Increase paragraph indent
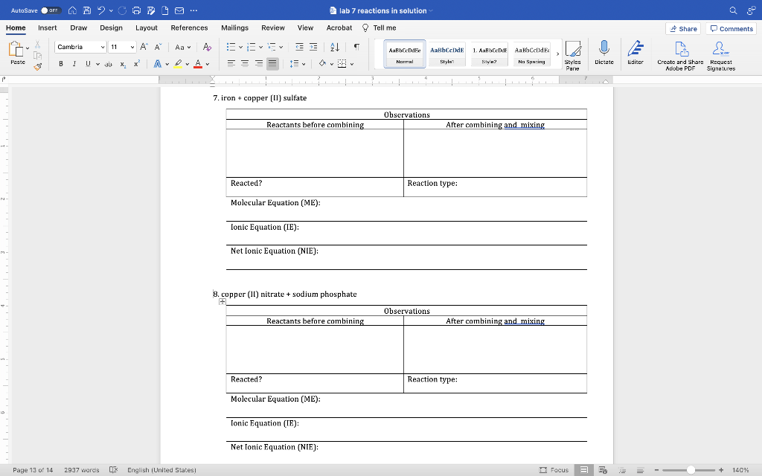Image resolution: width=762 pixels, height=476 pixels. [313, 47]
